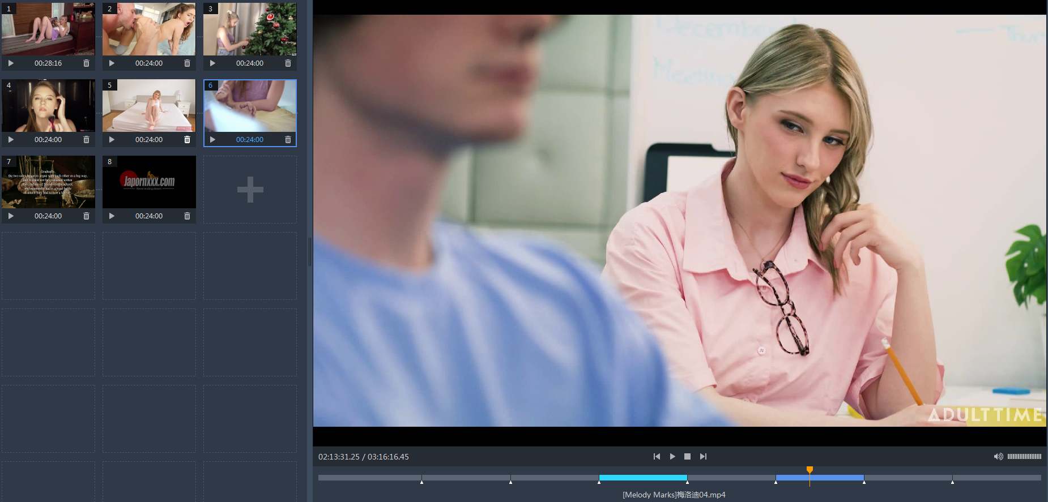Stop the main video playback
The width and height of the screenshot is (1048, 502).
coord(687,456)
